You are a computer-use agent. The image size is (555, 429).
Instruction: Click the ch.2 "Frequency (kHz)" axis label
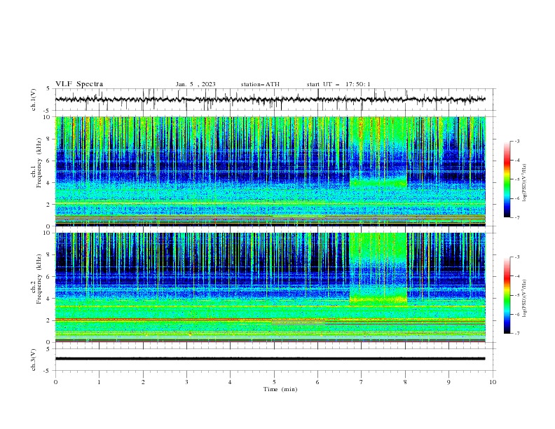(x=39, y=279)
